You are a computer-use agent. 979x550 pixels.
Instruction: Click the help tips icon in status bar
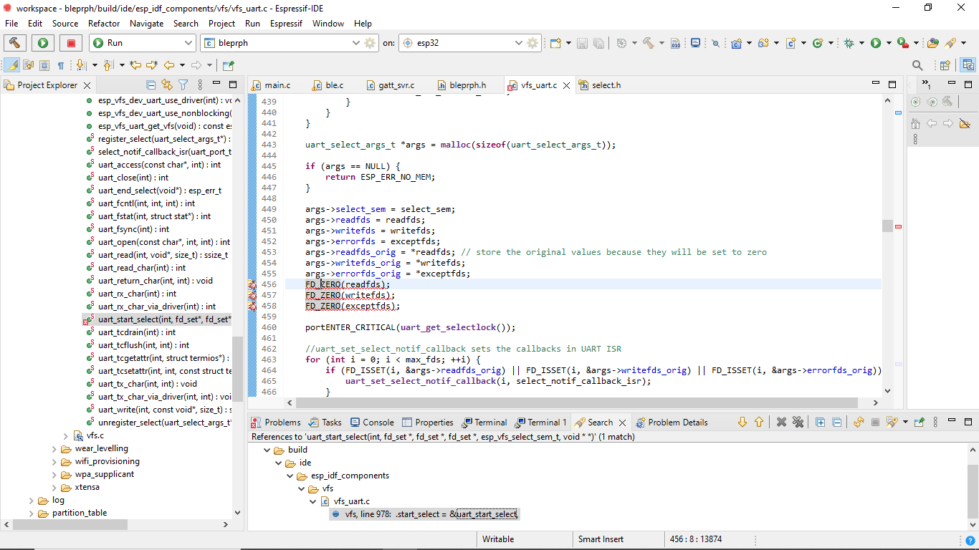[970, 540]
